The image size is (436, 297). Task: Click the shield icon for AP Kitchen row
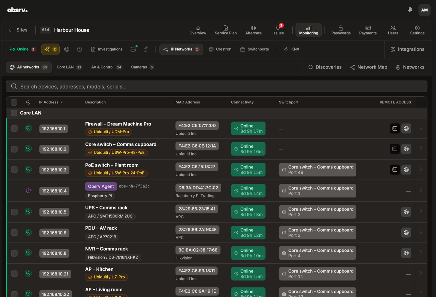tap(28, 273)
